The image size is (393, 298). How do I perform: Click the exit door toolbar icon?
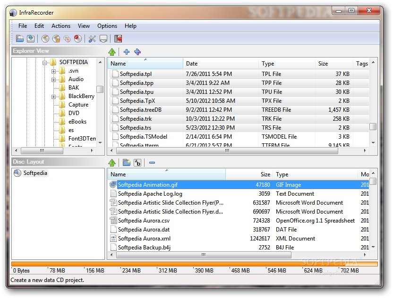click(118, 39)
